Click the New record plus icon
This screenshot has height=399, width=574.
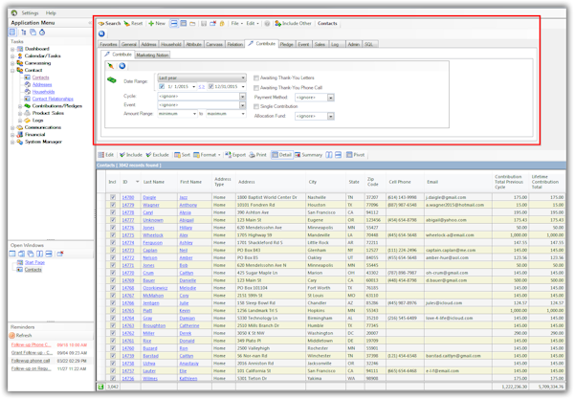152,22
